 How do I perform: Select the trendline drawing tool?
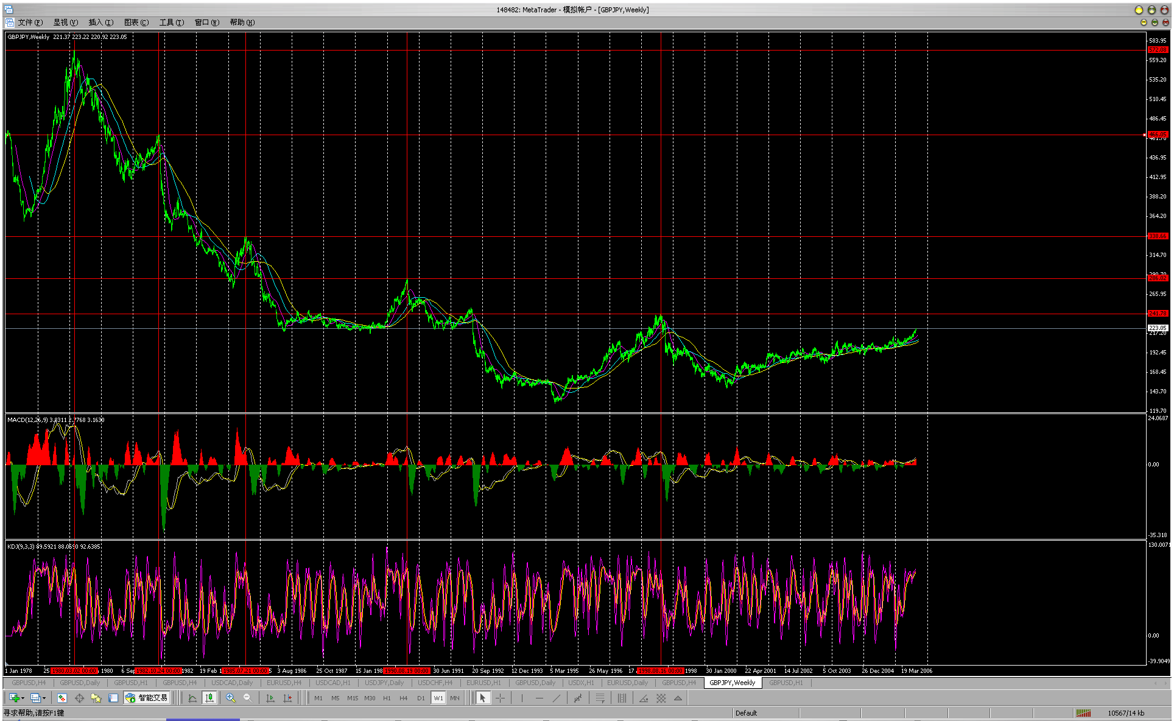click(x=556, y=698)
